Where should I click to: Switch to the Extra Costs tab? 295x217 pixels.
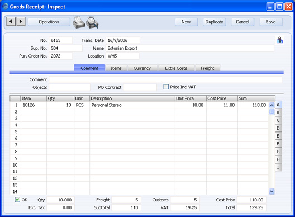coord(176,68)
